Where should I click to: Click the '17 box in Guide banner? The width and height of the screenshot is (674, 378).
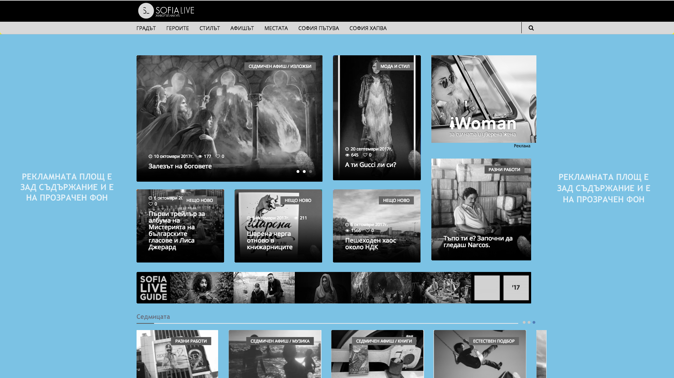coord(516,288)
